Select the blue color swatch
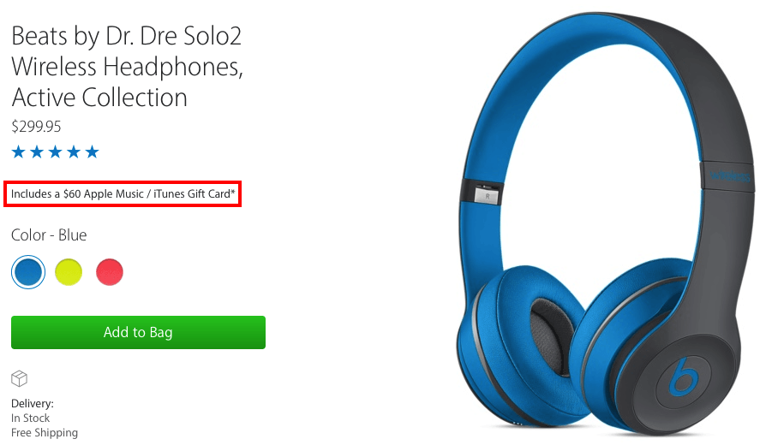760x445 pixels. pos(27,273)
